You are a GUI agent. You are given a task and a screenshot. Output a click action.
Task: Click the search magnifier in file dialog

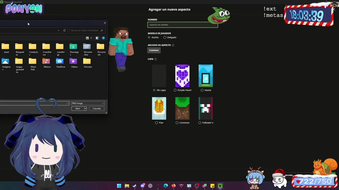coord(102,30)
